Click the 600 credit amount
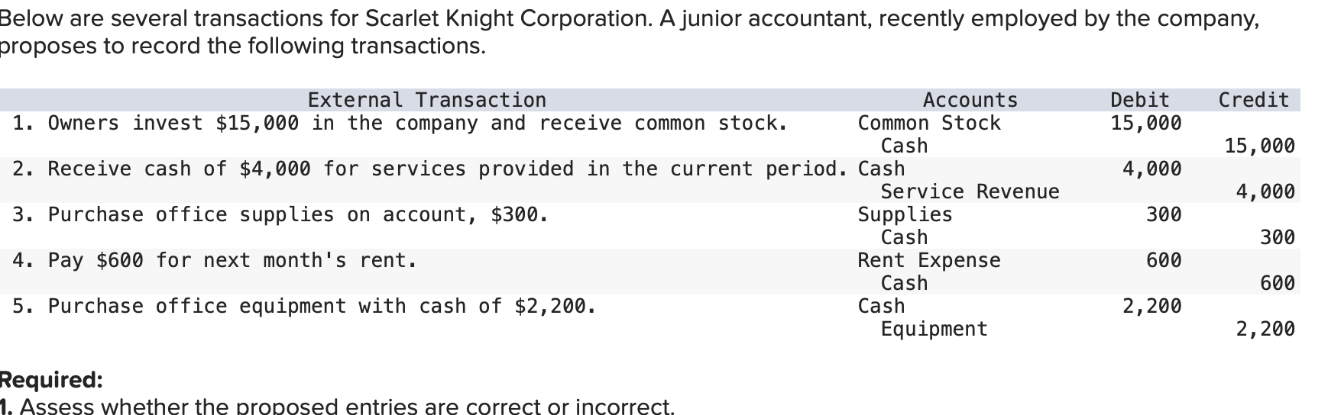This screenshot has width=1328, height=415. (x=1277, y=283)
